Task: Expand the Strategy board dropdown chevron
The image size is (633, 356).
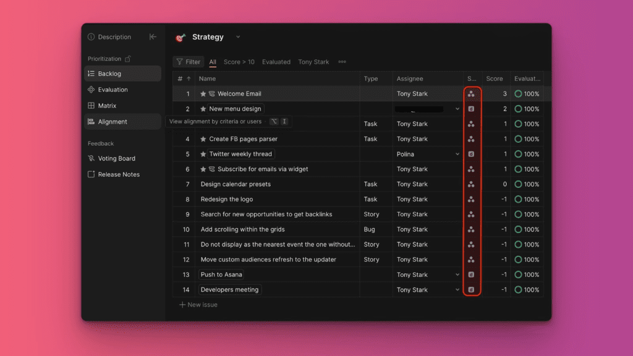Action: [x=237, y=37]
